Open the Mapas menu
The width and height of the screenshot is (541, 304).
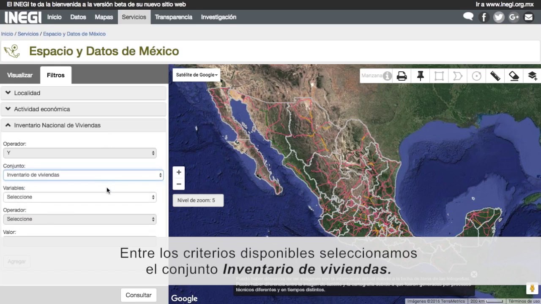tap(104, 17)
